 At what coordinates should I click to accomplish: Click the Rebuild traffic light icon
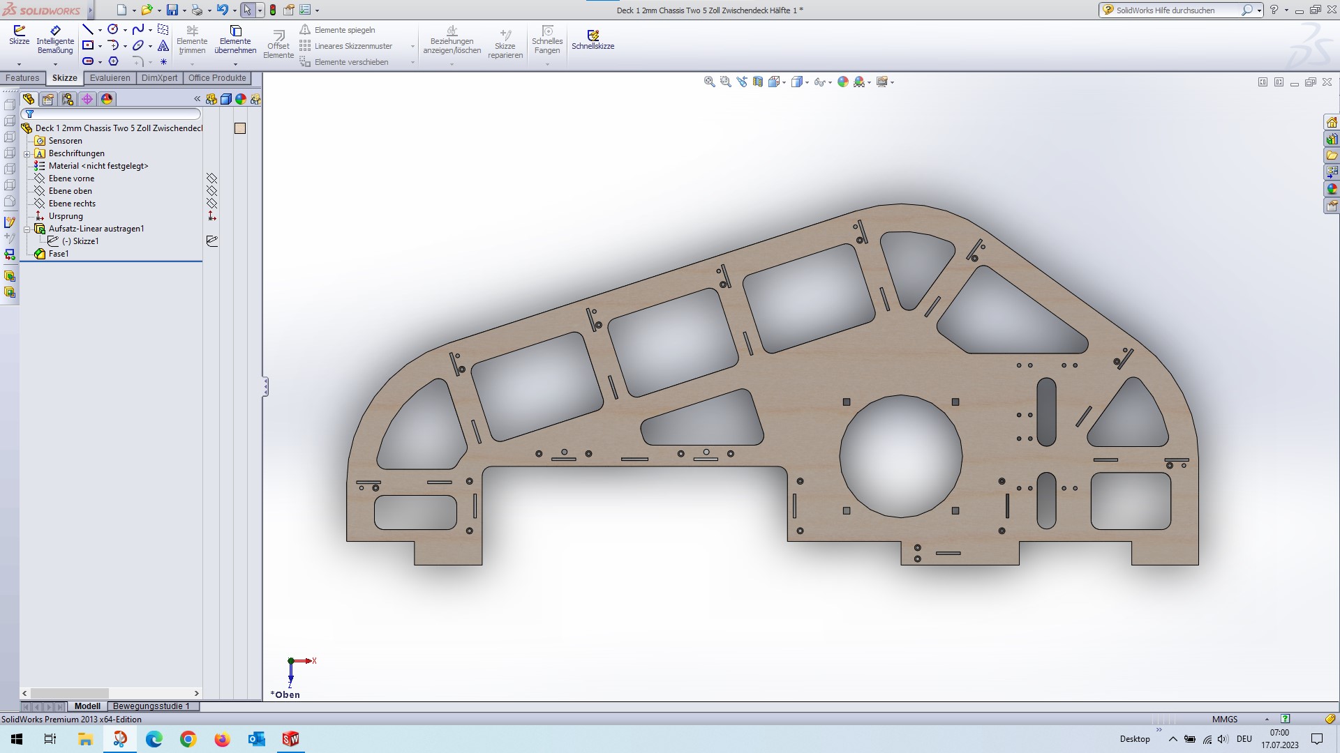(273, 10)
